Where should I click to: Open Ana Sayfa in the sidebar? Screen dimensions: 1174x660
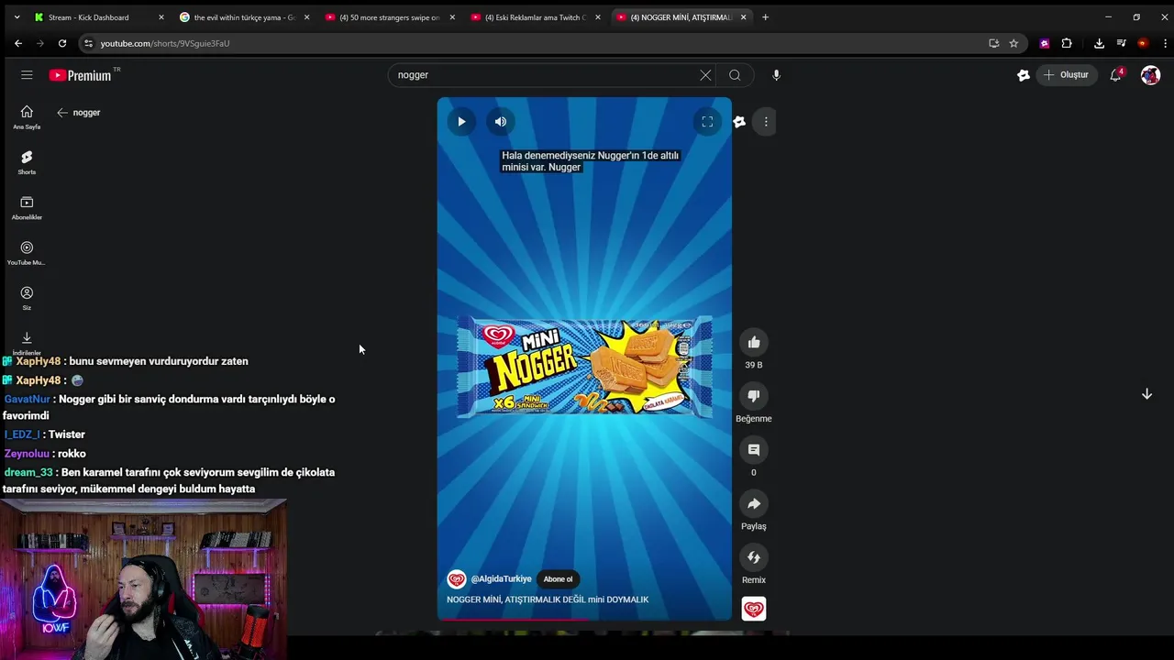point(27,117)
